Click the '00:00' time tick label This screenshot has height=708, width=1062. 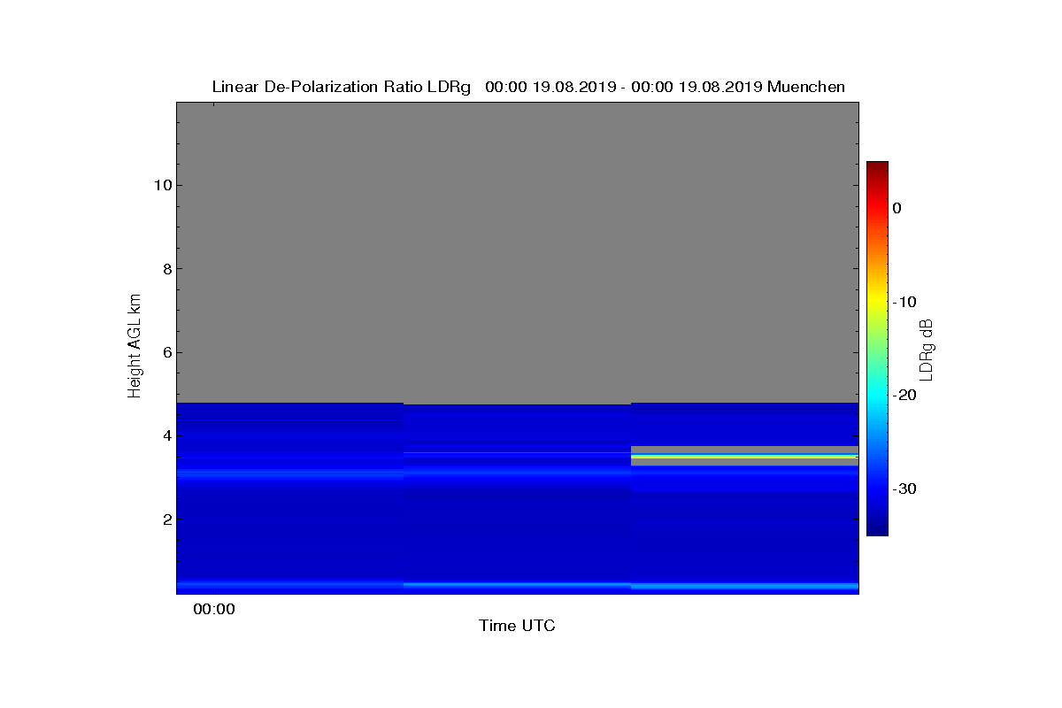click(214, 609)
